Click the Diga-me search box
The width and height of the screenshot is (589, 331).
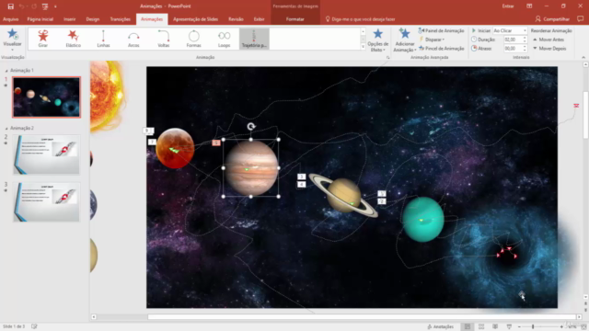[x=360, y=19]
